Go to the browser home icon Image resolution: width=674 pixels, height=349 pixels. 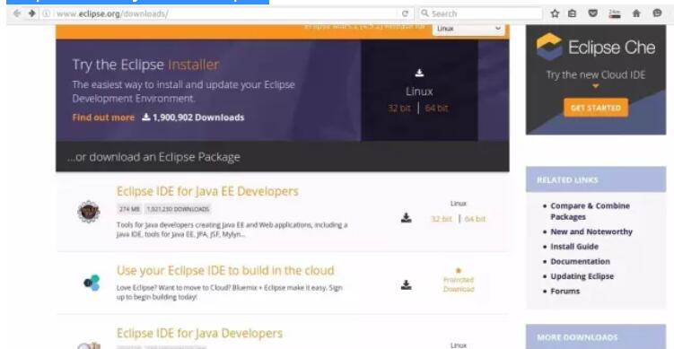pyautogui.click(x=636, y=13)
